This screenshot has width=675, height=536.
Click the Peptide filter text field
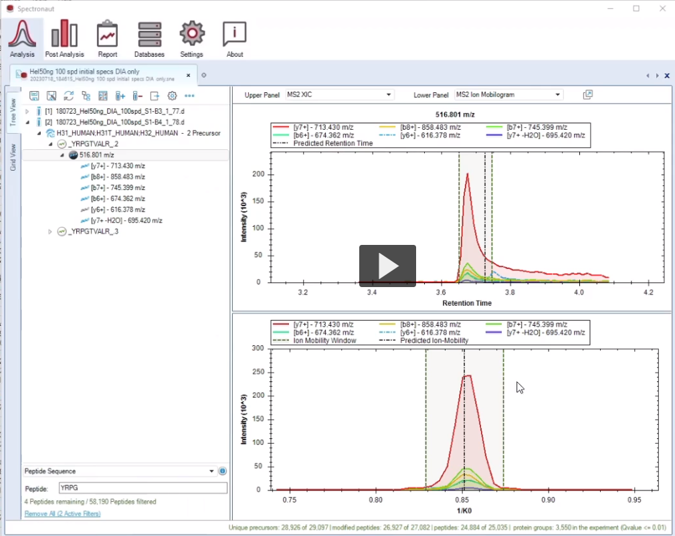(x=142, y=488)
